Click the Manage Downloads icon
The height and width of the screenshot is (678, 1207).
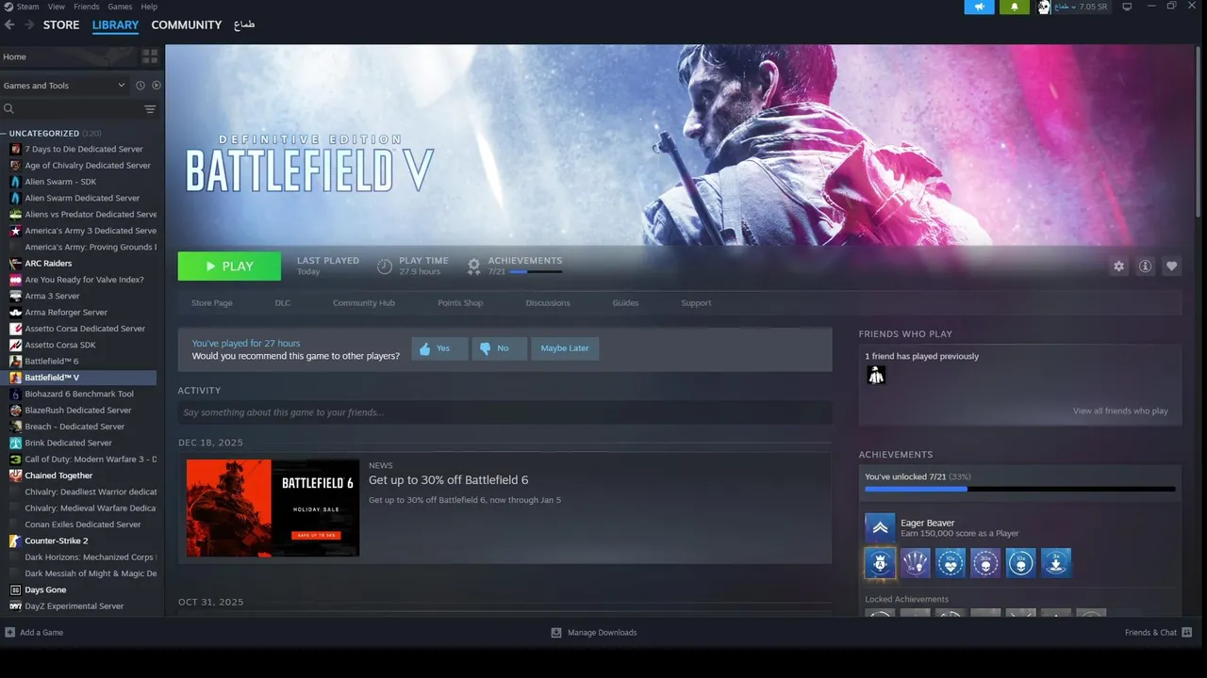click(x=556, y=632)
